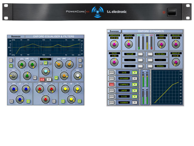Screen dimensions: 194x146
Task: Click the EXPANDER access button
Action: pos(112,78)
